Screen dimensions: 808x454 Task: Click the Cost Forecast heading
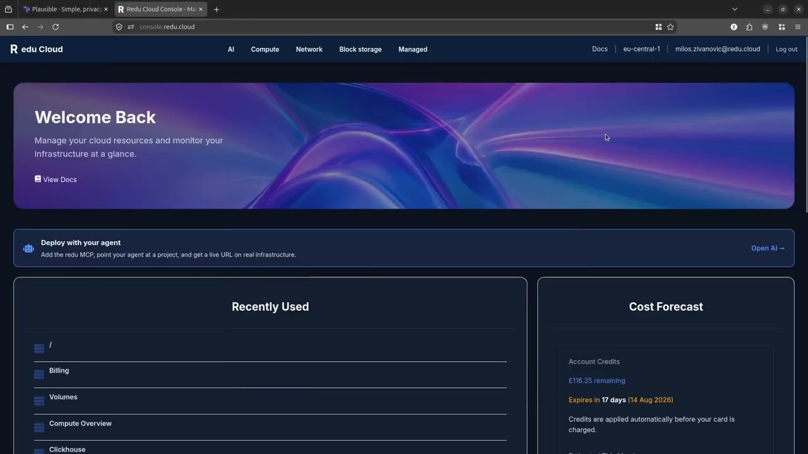pos(666,306)
